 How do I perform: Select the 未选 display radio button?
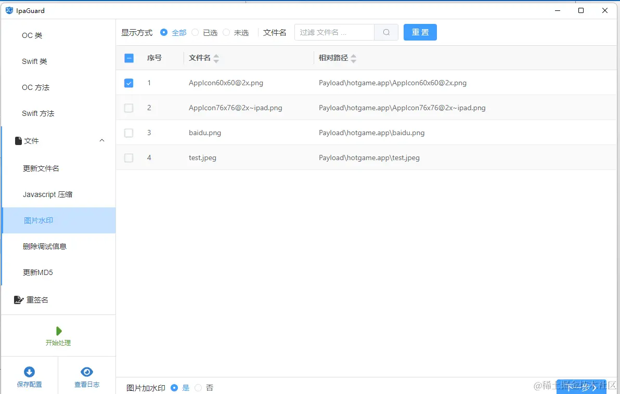tap(226, 32)
